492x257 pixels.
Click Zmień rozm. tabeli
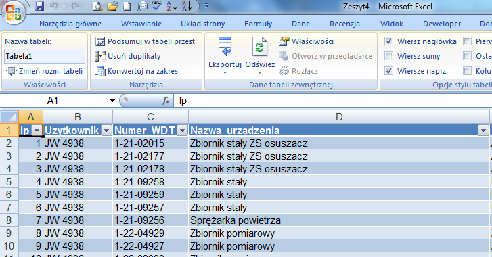[44, 71]
